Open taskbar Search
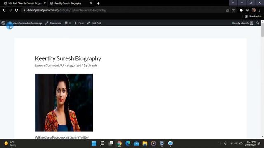Screen dimensions: 264x148 point(102,143)
